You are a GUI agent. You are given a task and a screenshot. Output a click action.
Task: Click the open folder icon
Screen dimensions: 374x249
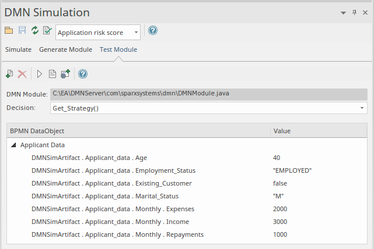[x=9, y=31]
